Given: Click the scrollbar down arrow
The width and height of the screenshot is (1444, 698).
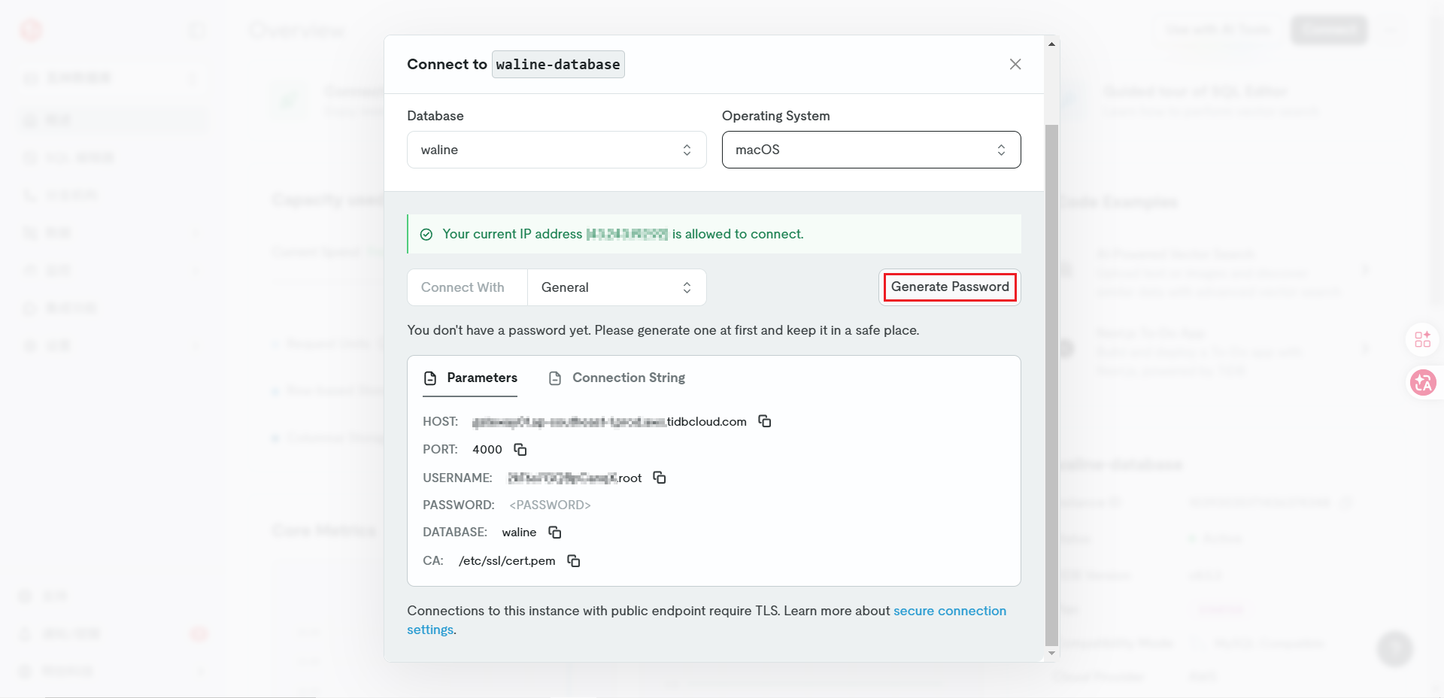Looking at the screenshot, I should [x=1051, y=653].
